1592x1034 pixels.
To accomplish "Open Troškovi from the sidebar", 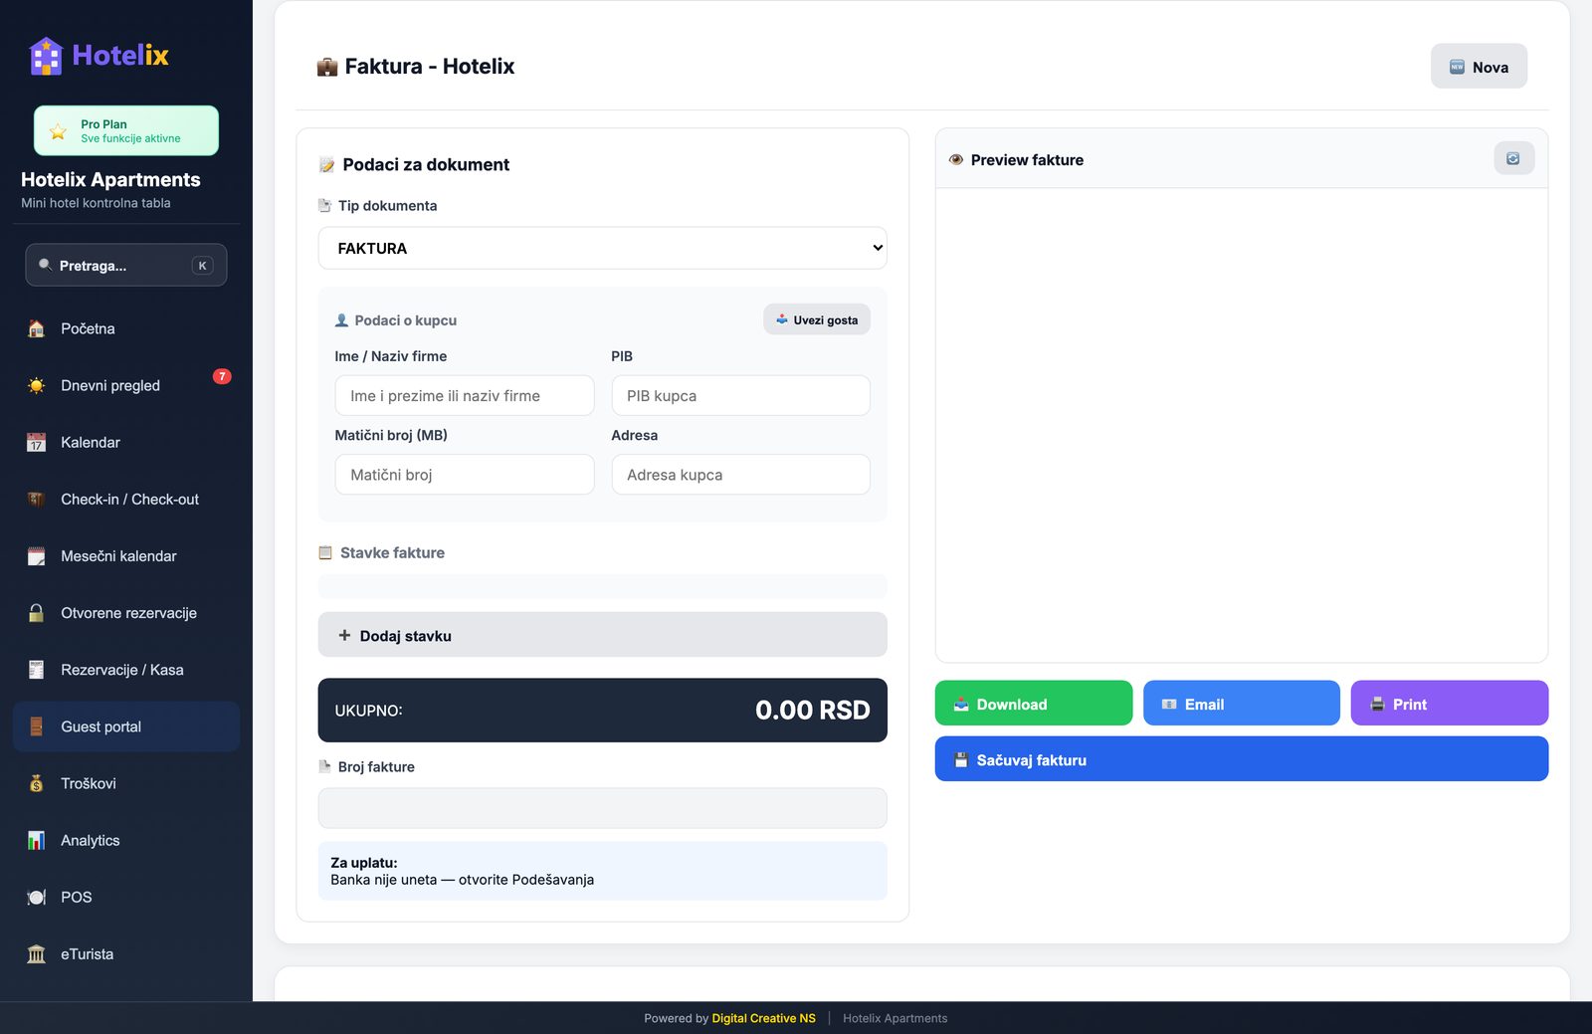I will pos(126,783).
